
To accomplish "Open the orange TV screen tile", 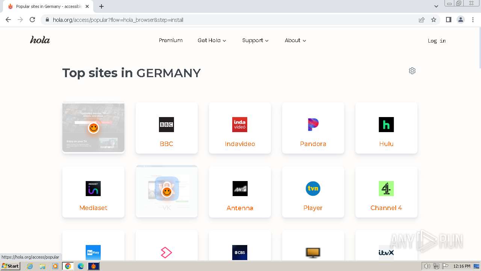I will tap(313, 253).
